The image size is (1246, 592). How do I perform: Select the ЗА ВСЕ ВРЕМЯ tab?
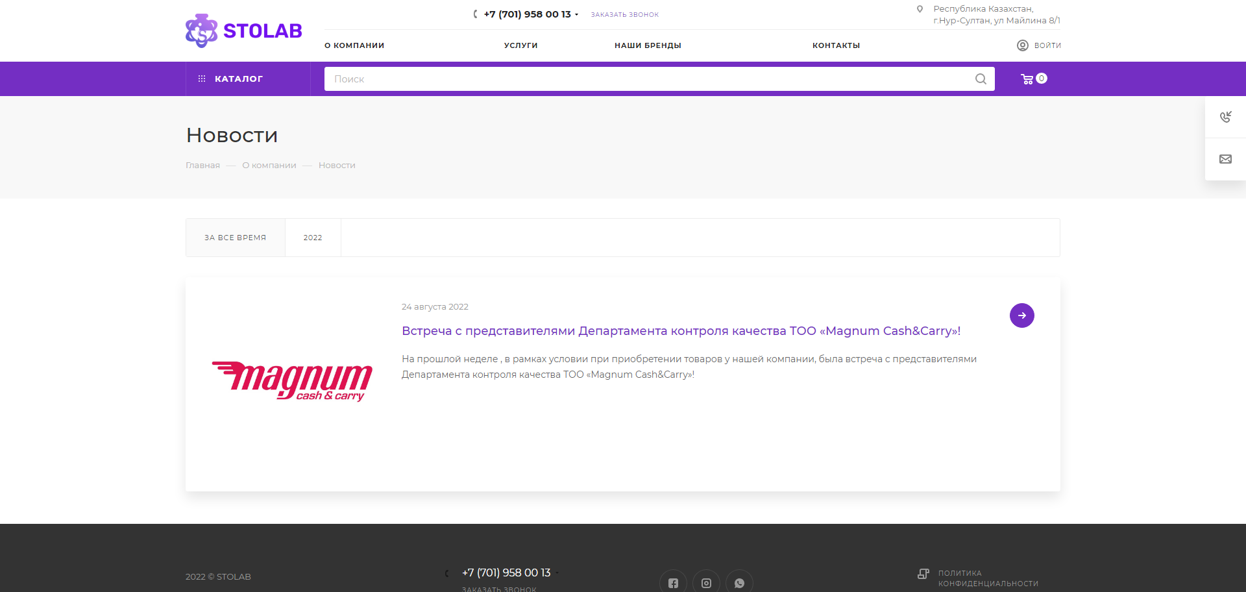tap(236, 238)
